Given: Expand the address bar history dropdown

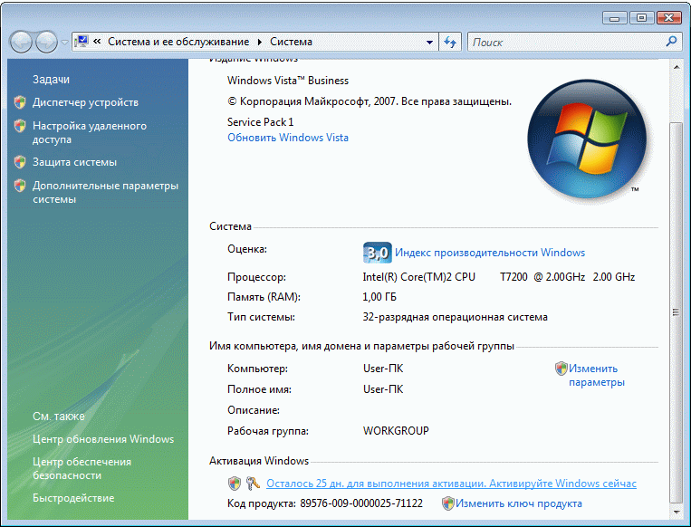Looking at the screenshot, I should coord(429,43).
